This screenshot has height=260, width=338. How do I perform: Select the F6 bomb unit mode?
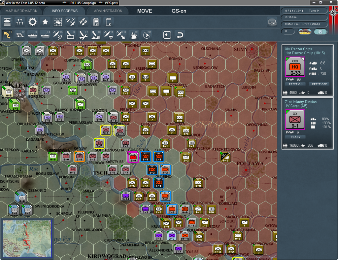click(71, 35)
